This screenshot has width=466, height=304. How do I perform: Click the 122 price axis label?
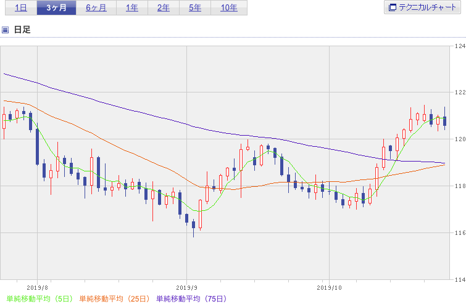pos(460,92)
